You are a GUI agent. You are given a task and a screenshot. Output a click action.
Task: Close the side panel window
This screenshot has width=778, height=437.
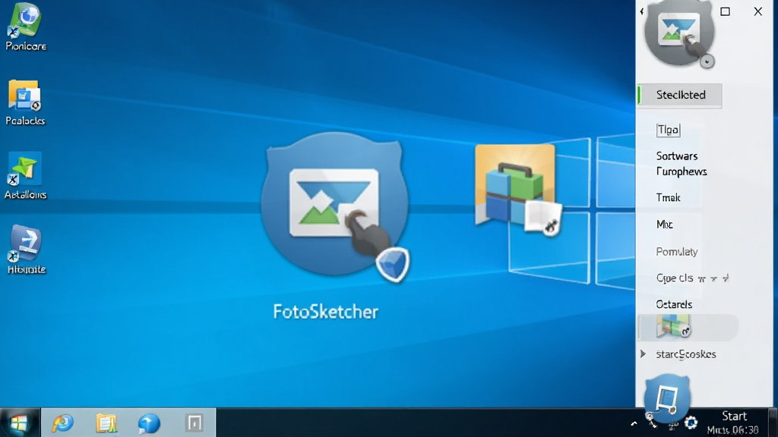(x=757, y=11)
